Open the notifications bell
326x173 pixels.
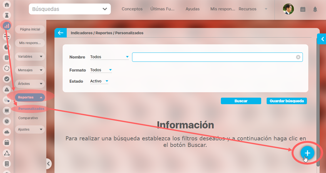tap(315, 9)
